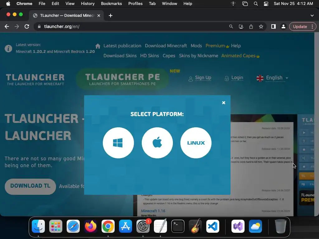Open Control Center in menu bar
The width and height of the screenshot is (319, 239).
(266, 4)
